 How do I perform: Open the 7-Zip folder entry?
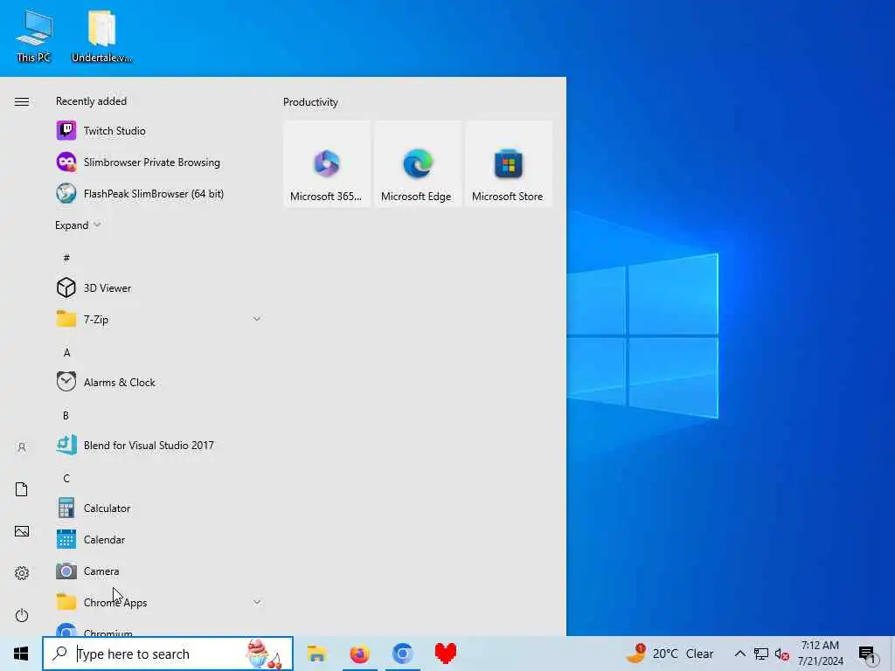(x=160, y=320)
